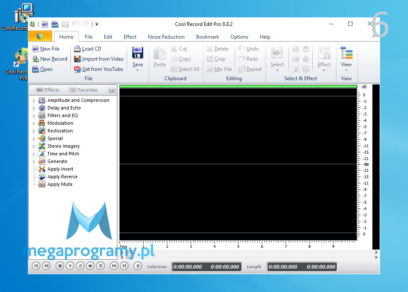Click the go to end button
408x292 pixels.
pyautogui.click(x=125, y=266)
